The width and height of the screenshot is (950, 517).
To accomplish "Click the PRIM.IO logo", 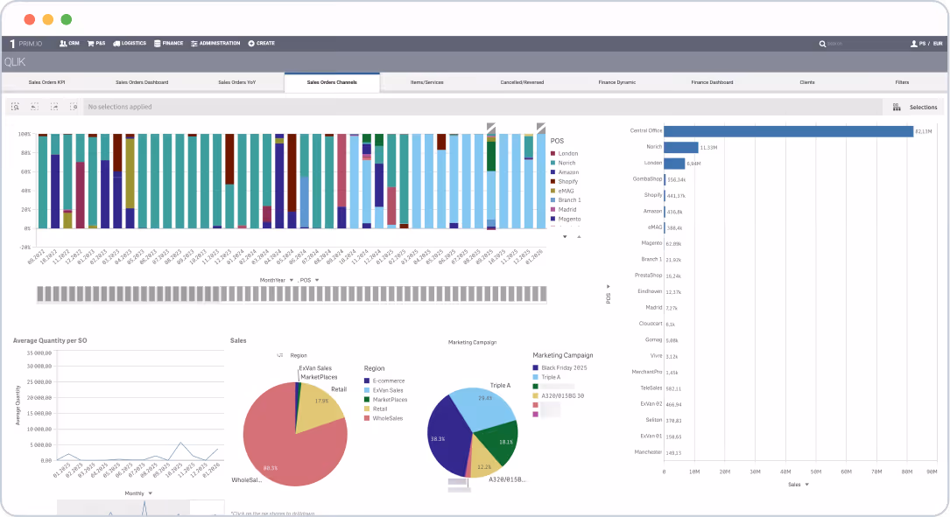I will click(25, 44).
